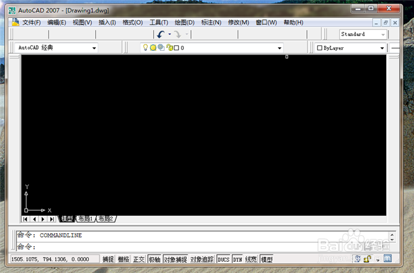Open the 文件(F) menu
414x273 pixels.
point(31,22)
